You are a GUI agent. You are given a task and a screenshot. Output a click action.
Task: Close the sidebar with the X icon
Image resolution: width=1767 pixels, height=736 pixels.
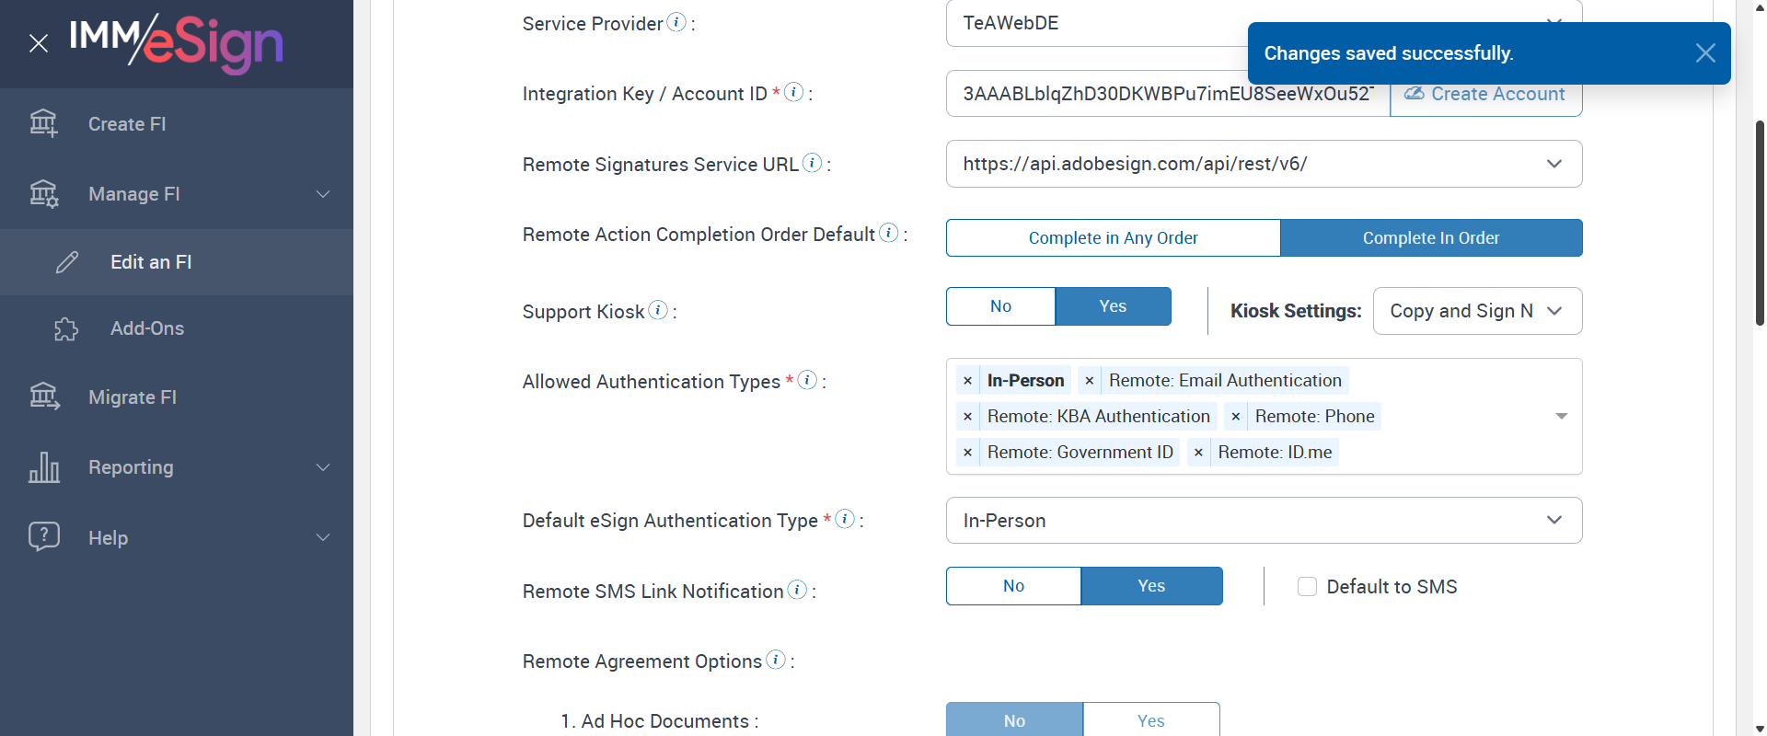pos(39,43)
